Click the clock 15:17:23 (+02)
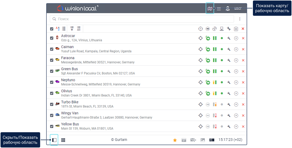292x148 pixels. click(x=230, y=140)
